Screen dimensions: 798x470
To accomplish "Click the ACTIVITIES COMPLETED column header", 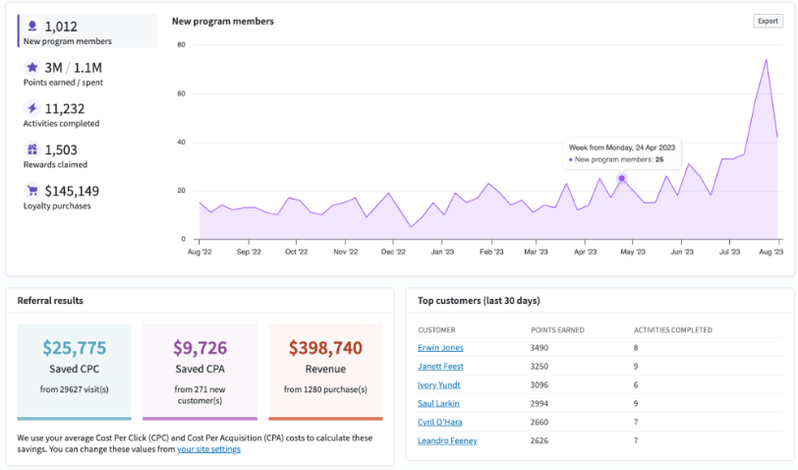I will point(673,330).
